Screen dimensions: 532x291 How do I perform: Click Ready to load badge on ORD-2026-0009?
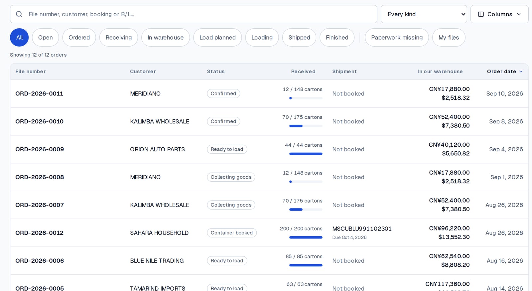pyautogui.click(x=227, y=149)
